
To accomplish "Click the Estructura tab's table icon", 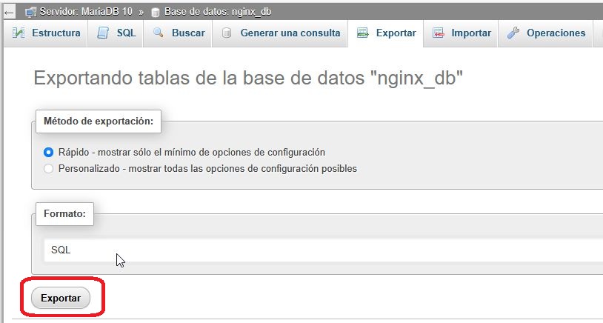I will pos(19,33).
